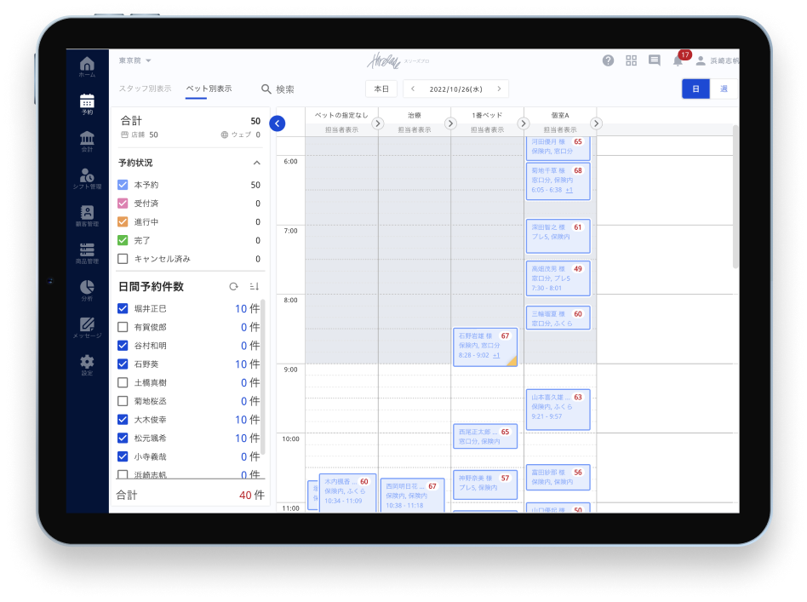The width and height of the screenshot is (807, 602).
Task: Uncheck 堀井正巳 staff checkbox
Action: 123,308
